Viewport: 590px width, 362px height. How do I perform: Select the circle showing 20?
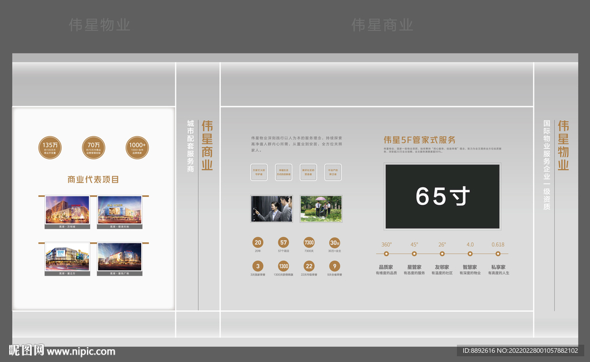(258, 242)
